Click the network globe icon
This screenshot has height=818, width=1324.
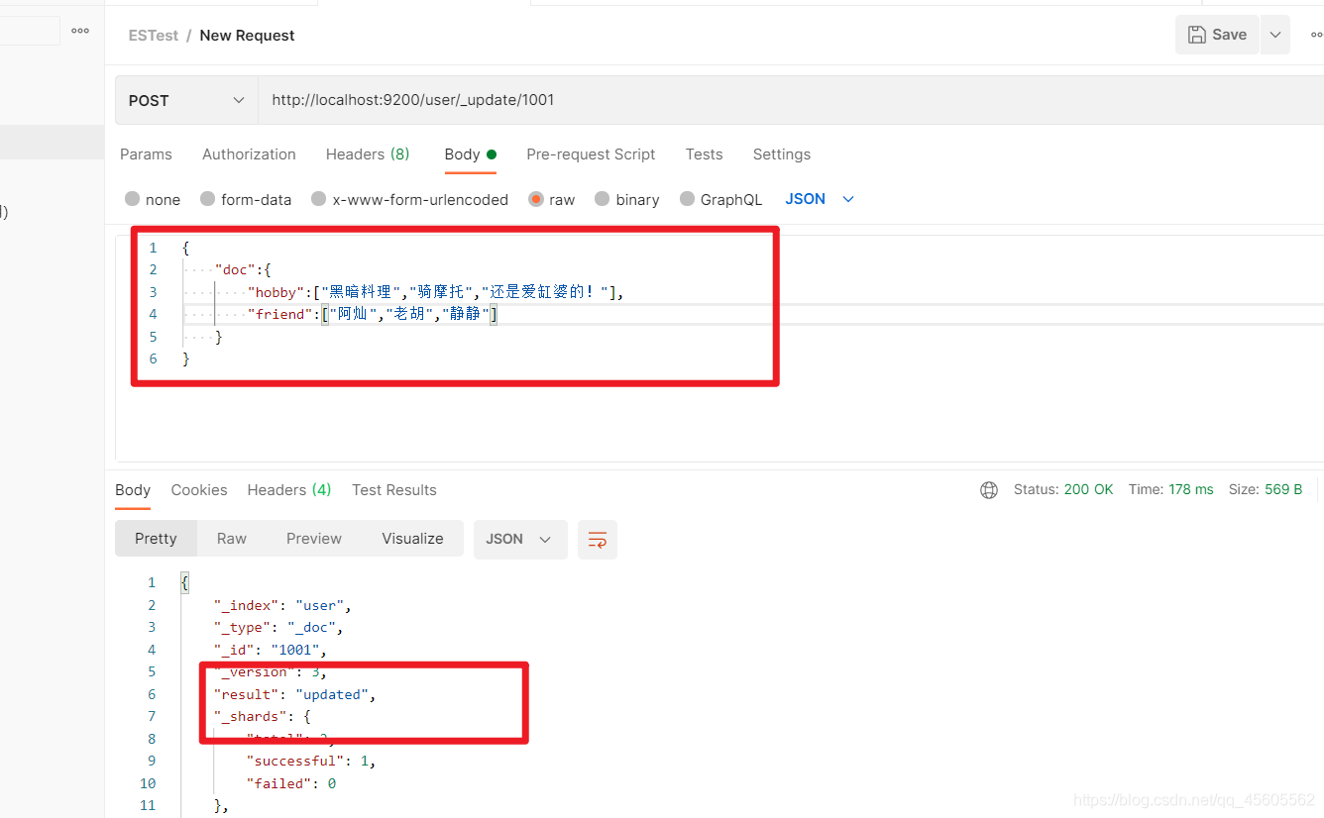point(989,490)
